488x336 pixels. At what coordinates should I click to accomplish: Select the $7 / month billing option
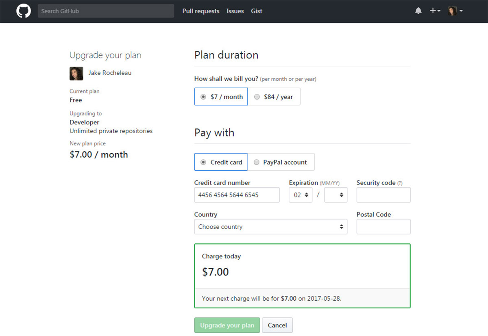pos(221,97)
